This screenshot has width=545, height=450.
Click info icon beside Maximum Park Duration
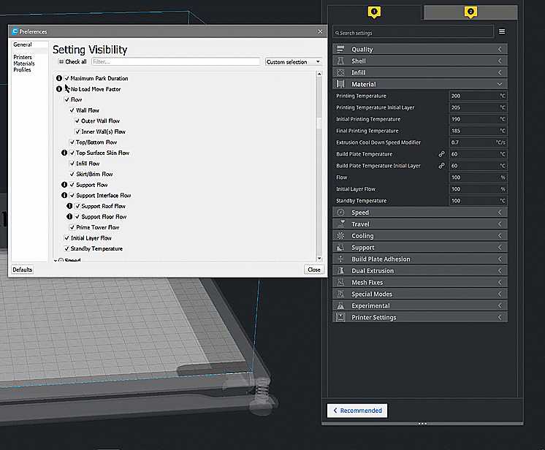tap(59, 78)
